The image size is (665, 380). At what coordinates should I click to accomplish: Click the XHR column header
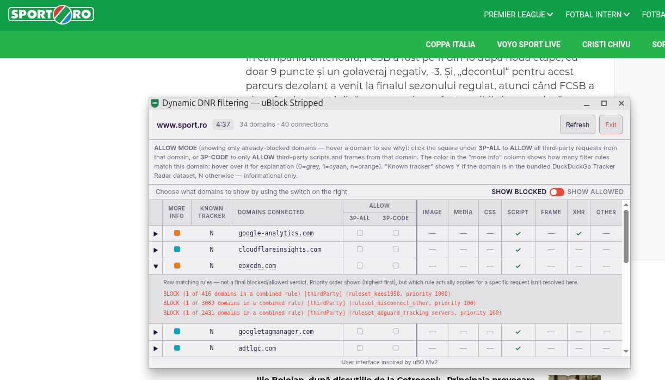click(579, 213)
